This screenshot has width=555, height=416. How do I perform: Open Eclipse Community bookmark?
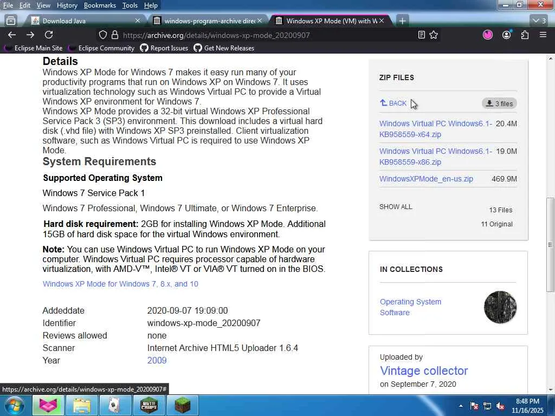101,48
